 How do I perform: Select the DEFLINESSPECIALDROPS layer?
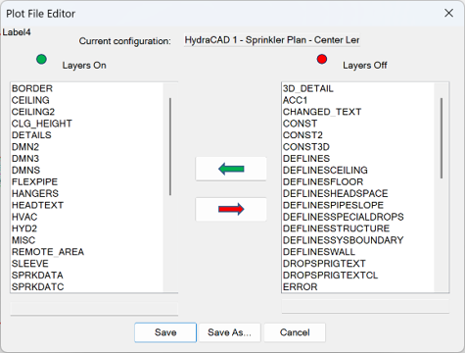pyautogui.click(x=358, y=217)
